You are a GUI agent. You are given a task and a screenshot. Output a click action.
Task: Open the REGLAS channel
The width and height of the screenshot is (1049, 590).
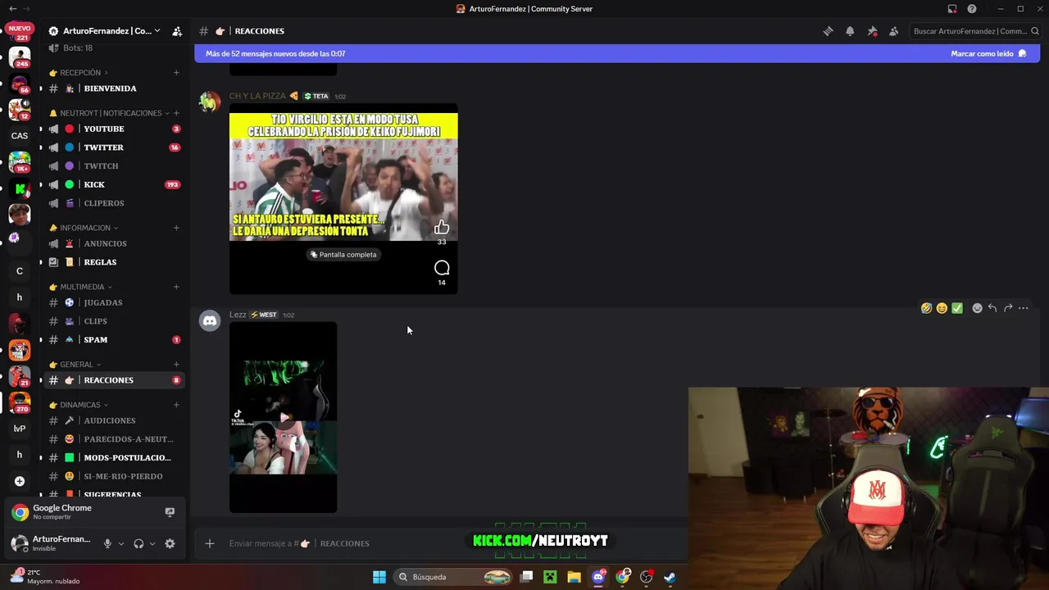(115, 262)
